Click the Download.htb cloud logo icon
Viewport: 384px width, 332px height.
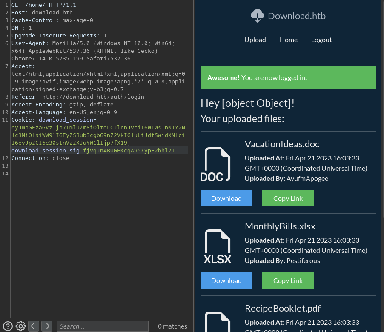pyautogui.click(x=258, y=16)
